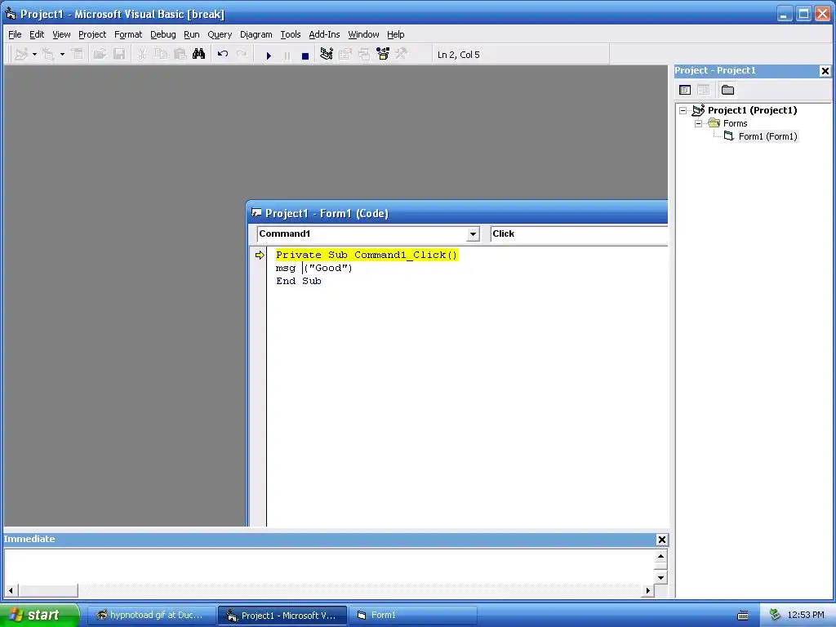Image resolution: width=836 pixels, height=627 pixels.
Task: Click the Form Layout Window toolbar icon
Action: point(364,55)
